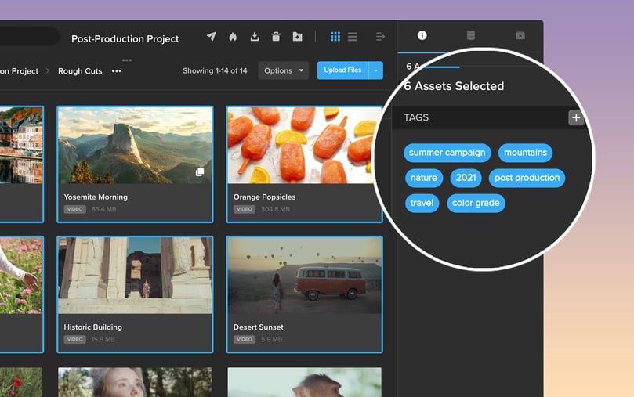Image resolution: width=634 pixels, height=397 pixels.
Task: Open the info tab in side panel
Action: [422, 35]
